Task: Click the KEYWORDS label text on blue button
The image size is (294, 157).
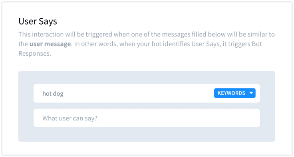Action: (231, 93)
